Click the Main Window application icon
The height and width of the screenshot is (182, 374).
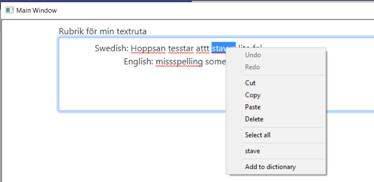pos(9,10)
